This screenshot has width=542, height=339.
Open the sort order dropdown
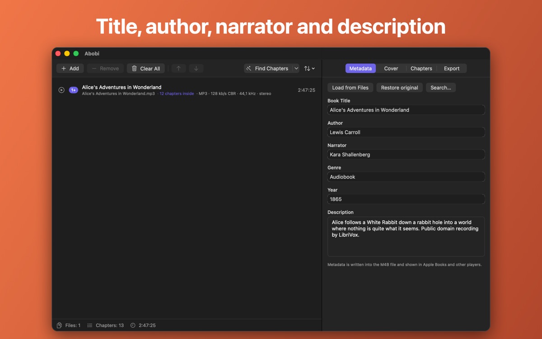[x=309, y=68]
